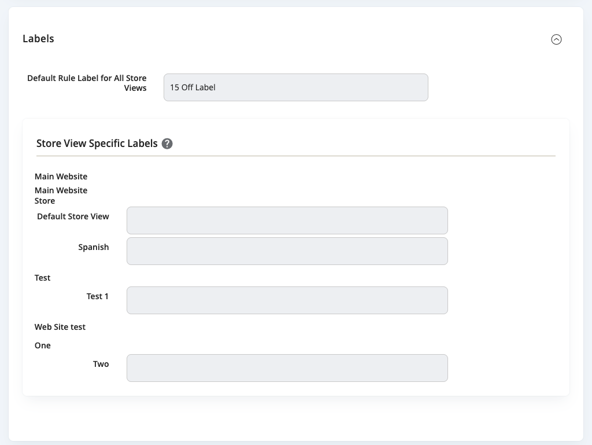This screenshot has width=592, height=445.
Task: Click the Two field label text
Action: click(x=101, y=364)
